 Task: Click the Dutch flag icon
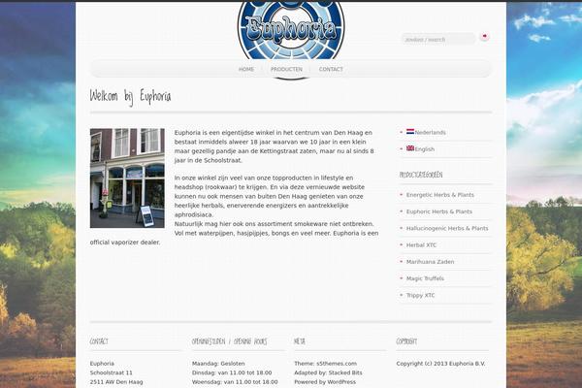[x=410, y=132]
